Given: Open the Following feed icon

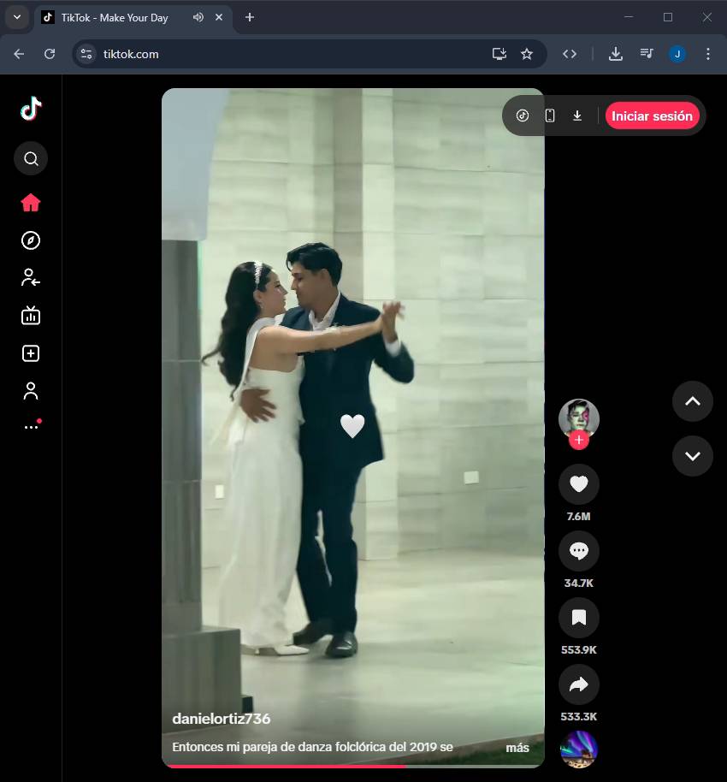Looking at the screenshot, I should coord(31,277).
